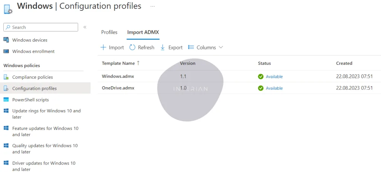Click the download arrow Export icon
Viewport: 381px width, 178px height.
click(x=163, y=47)
